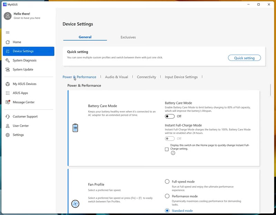Open Message Center icon
276x215 pixels.
[8, 102]
